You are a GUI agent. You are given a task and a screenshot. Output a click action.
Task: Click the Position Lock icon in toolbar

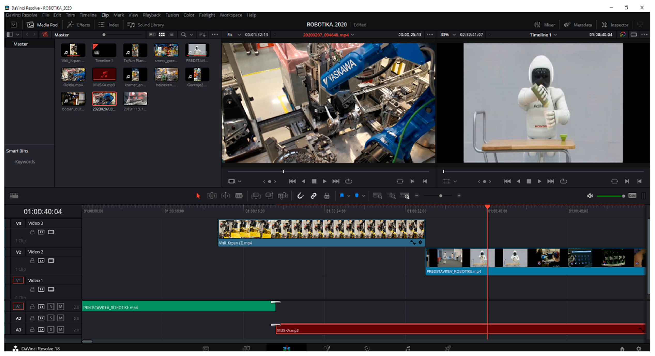point(327,196)
